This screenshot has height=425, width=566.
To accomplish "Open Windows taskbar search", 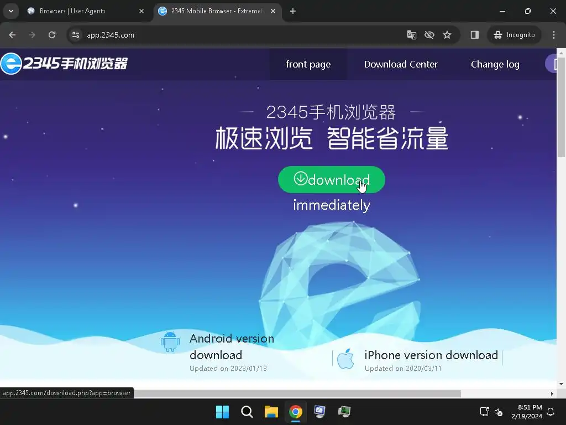I will [x=247, y=412].
